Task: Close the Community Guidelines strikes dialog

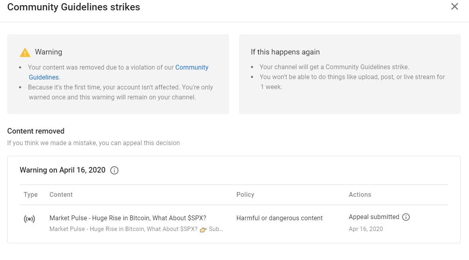Action: coord(454,7)
